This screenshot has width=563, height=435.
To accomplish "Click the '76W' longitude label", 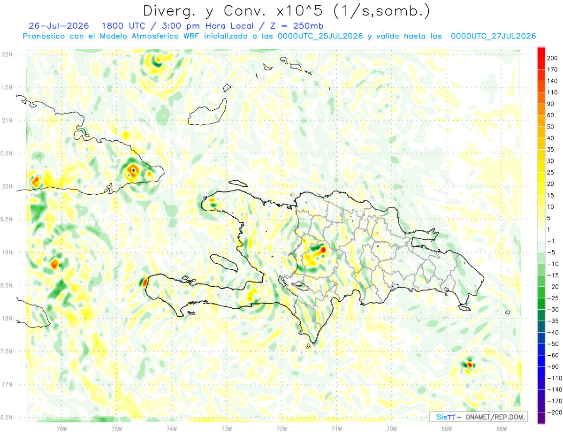I will pos(61,428).
